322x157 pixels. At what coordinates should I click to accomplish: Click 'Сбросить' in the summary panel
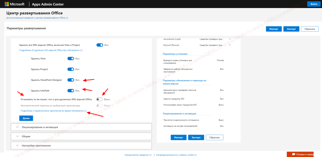point(215,137)
